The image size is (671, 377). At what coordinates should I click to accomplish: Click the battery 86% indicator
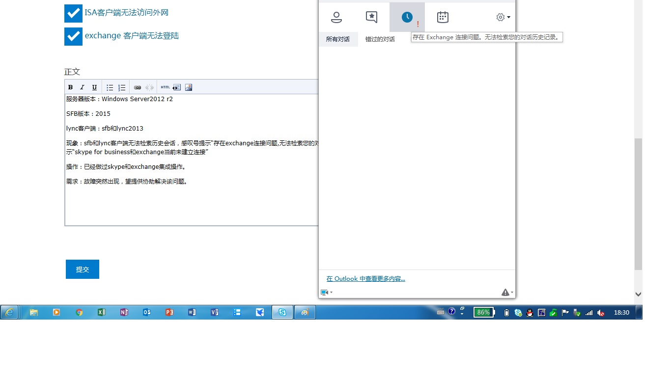click(x=484, y=312)
